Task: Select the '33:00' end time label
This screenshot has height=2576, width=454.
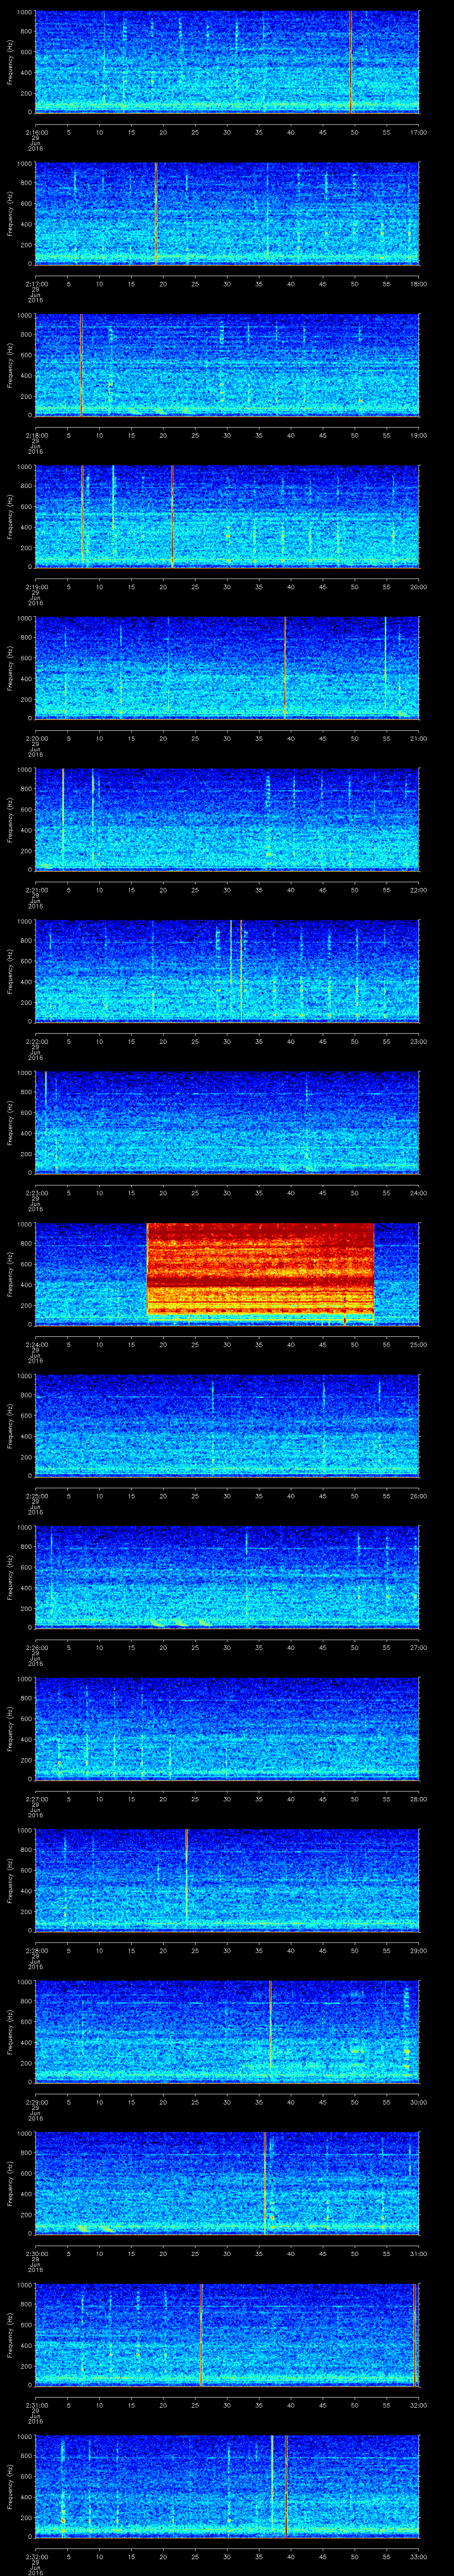Action: pyautogui.click(x=418, y=2556)
